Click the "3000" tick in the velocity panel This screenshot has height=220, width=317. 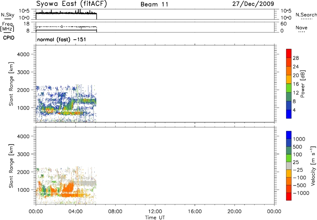tap(23, 154)
